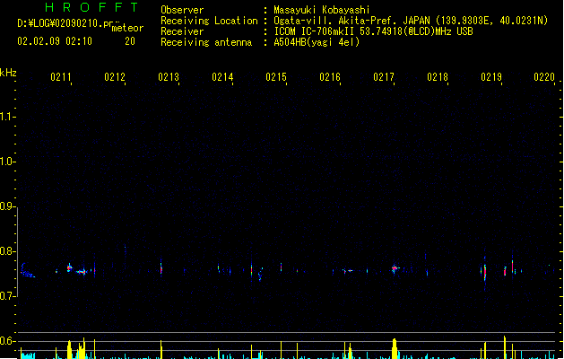Select the Ogata-vill. Akita-Pref. JAPAN location text
564x359 pixels.
(x=411, y=21)
